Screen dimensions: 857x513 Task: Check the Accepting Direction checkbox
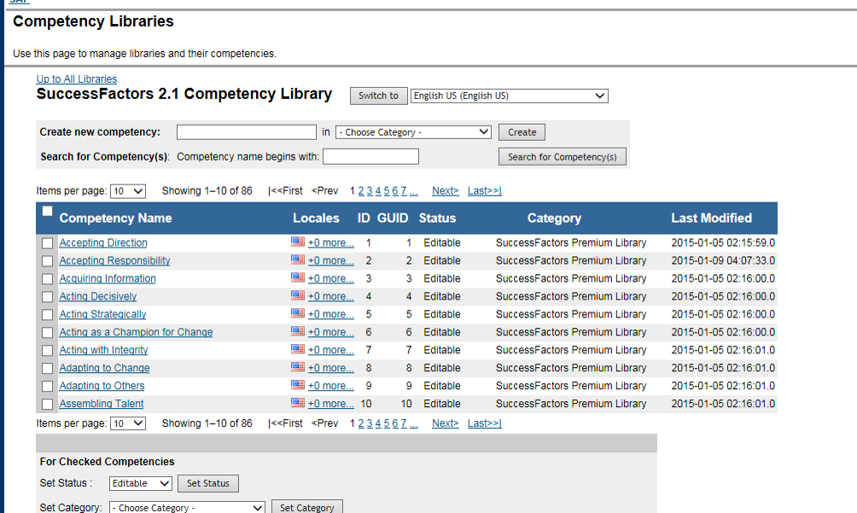coord(48,243)
